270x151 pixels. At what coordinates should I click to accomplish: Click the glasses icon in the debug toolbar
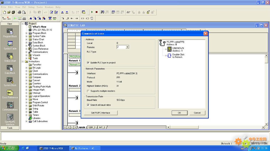click(128, 12)
